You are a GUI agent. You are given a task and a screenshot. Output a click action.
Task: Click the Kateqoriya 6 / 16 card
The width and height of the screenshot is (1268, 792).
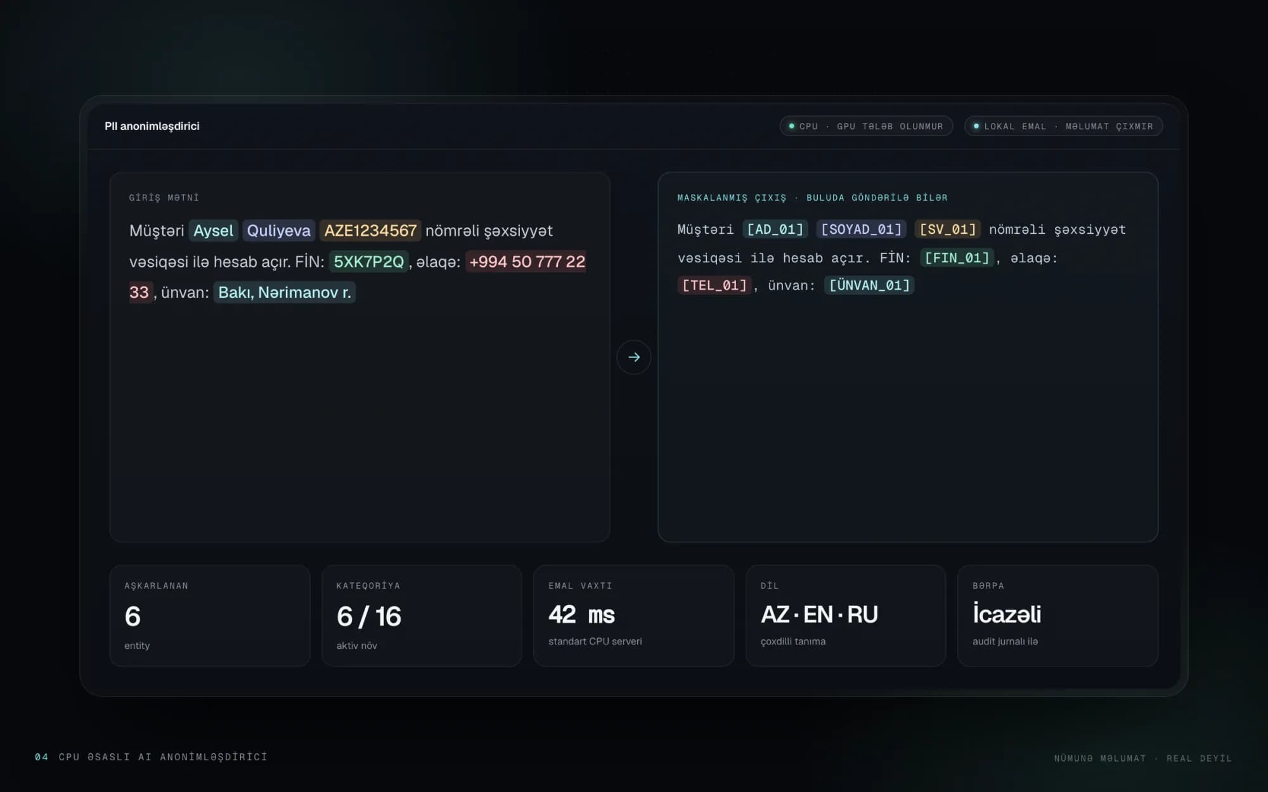422,616
